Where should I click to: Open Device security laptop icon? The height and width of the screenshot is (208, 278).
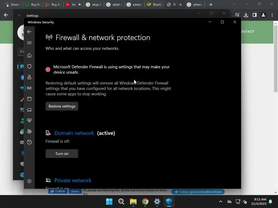point(29,110)
